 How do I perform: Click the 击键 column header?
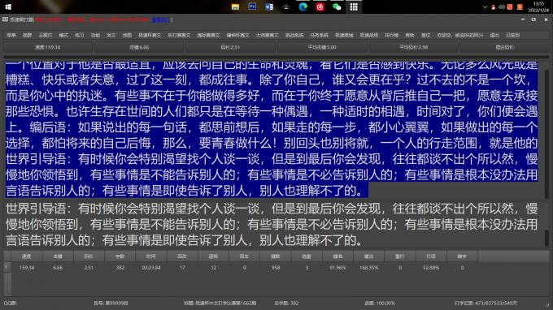[x=58, y=256]
